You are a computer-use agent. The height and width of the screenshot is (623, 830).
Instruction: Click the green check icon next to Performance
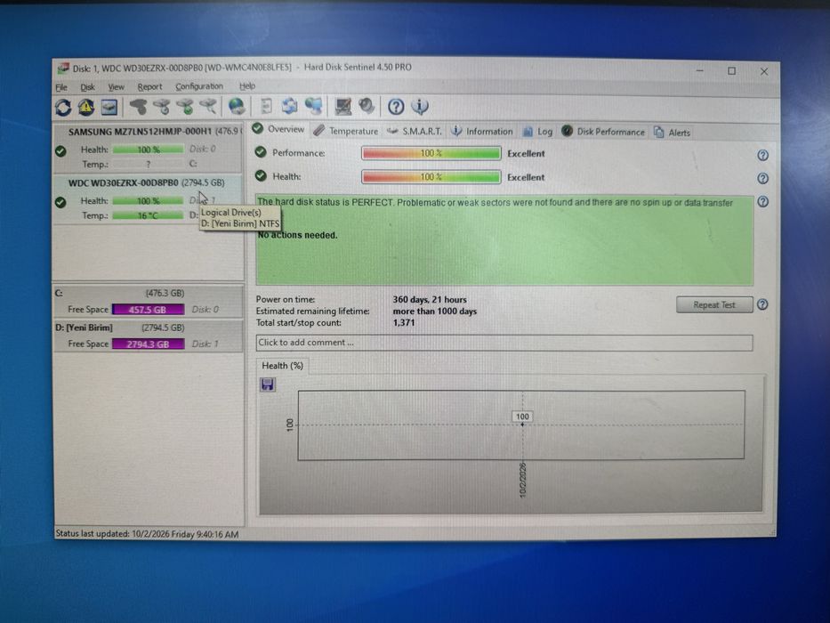pyautogui.click(x=261, y=152)
